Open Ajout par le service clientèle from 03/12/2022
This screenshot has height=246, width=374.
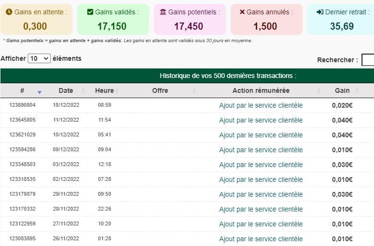click(x=261, y=165)
